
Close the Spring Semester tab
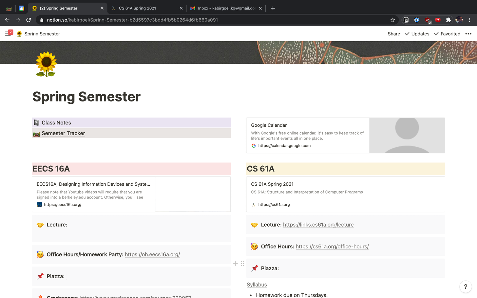coord(102,8)
